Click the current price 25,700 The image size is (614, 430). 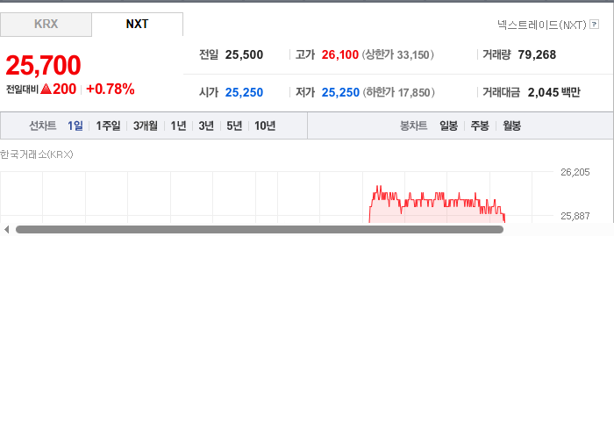click(44, 65)
